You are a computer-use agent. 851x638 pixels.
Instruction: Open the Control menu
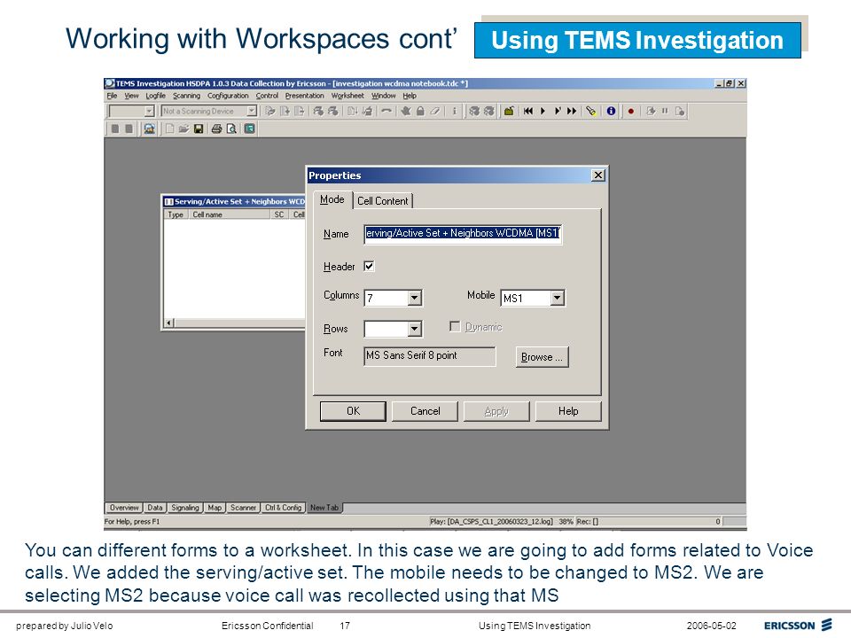click(x=267, y=96)
